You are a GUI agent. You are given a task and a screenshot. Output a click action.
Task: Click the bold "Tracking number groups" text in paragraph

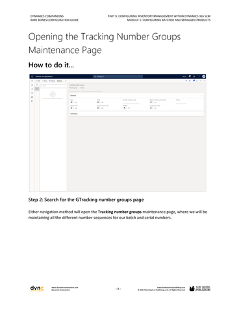point(120,212)
